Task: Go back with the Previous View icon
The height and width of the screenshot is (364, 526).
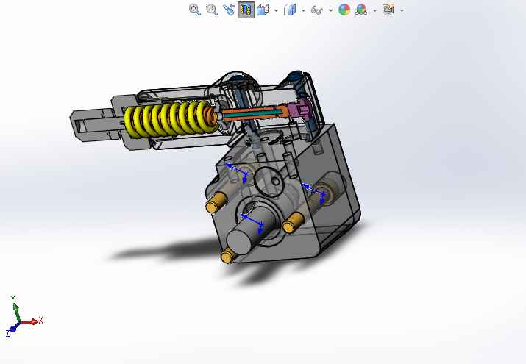Action: [x=229, y=10]
